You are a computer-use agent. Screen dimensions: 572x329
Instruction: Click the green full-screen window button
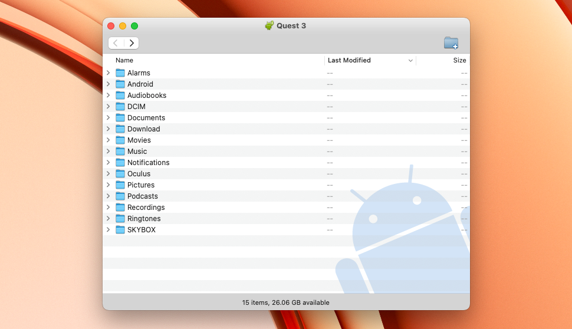(x=134, y=26)
